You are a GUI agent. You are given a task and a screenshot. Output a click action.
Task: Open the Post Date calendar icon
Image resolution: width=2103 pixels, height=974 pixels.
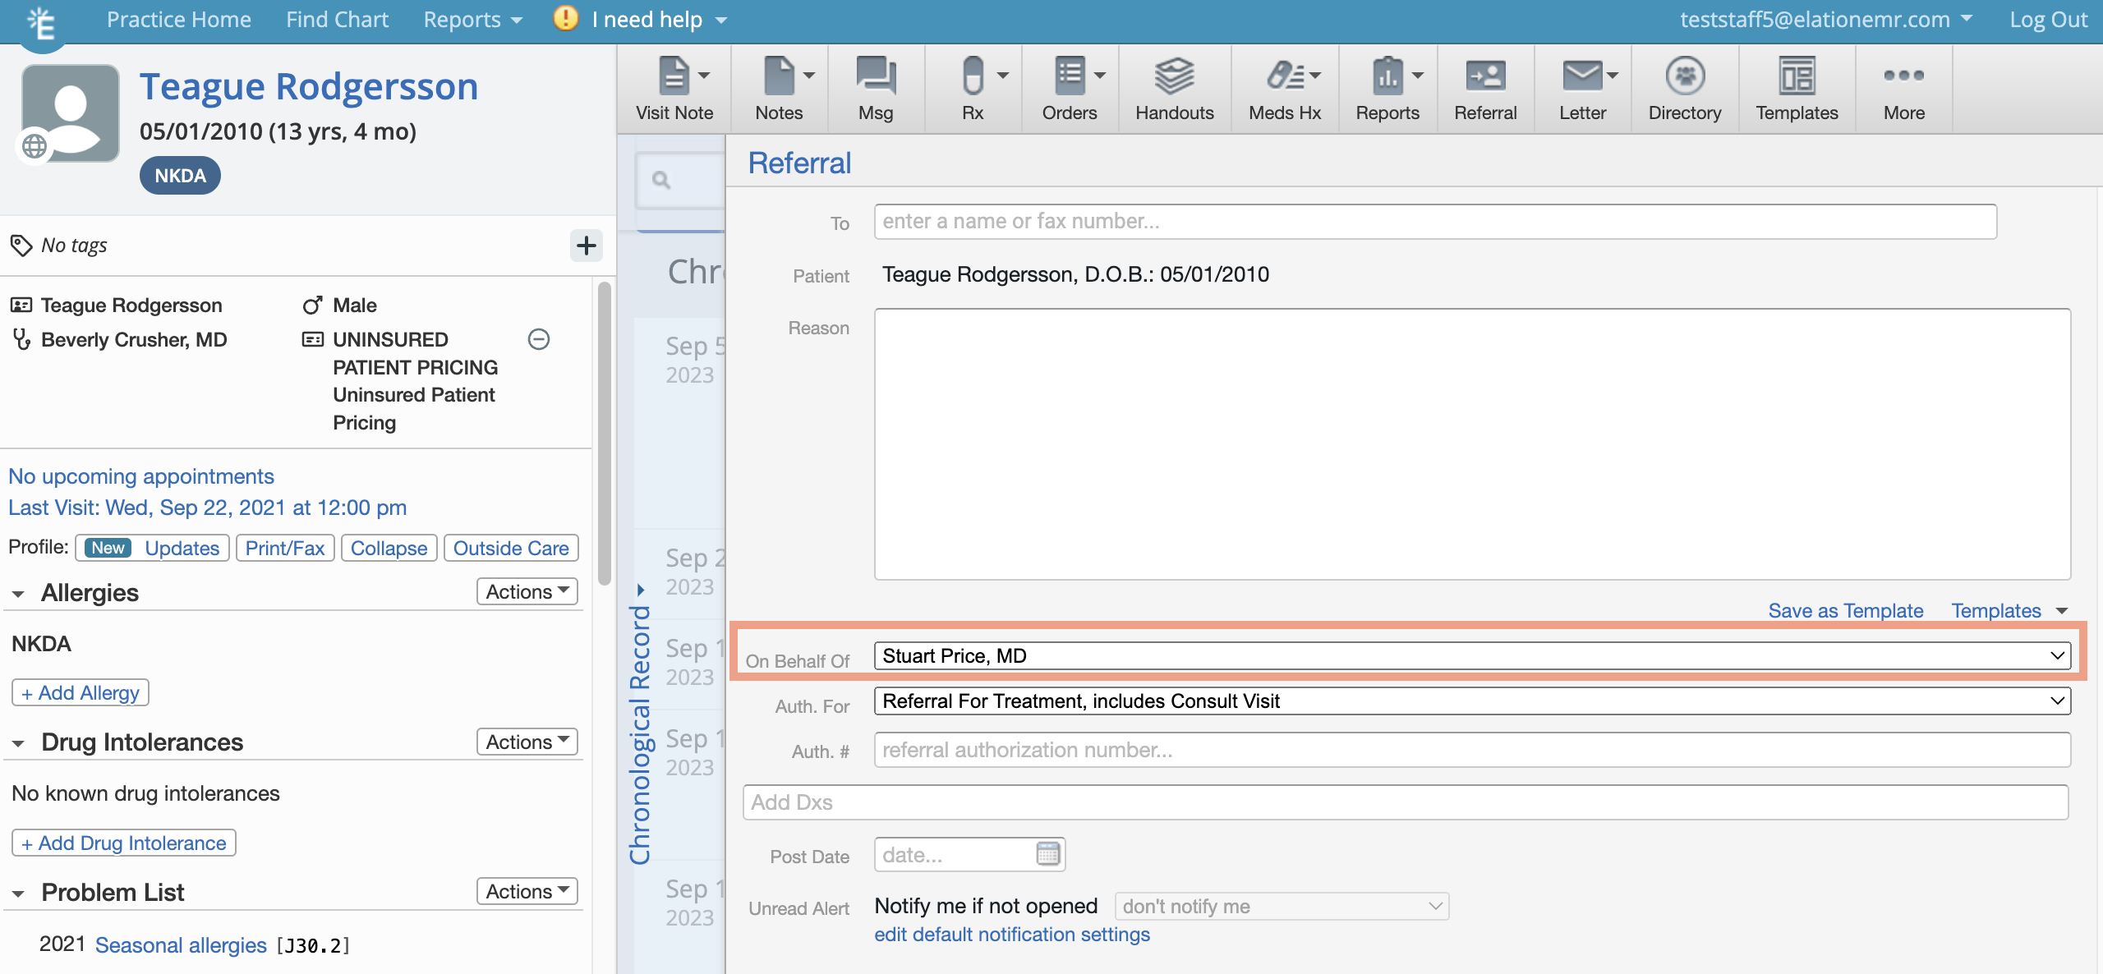point(1048,855)
